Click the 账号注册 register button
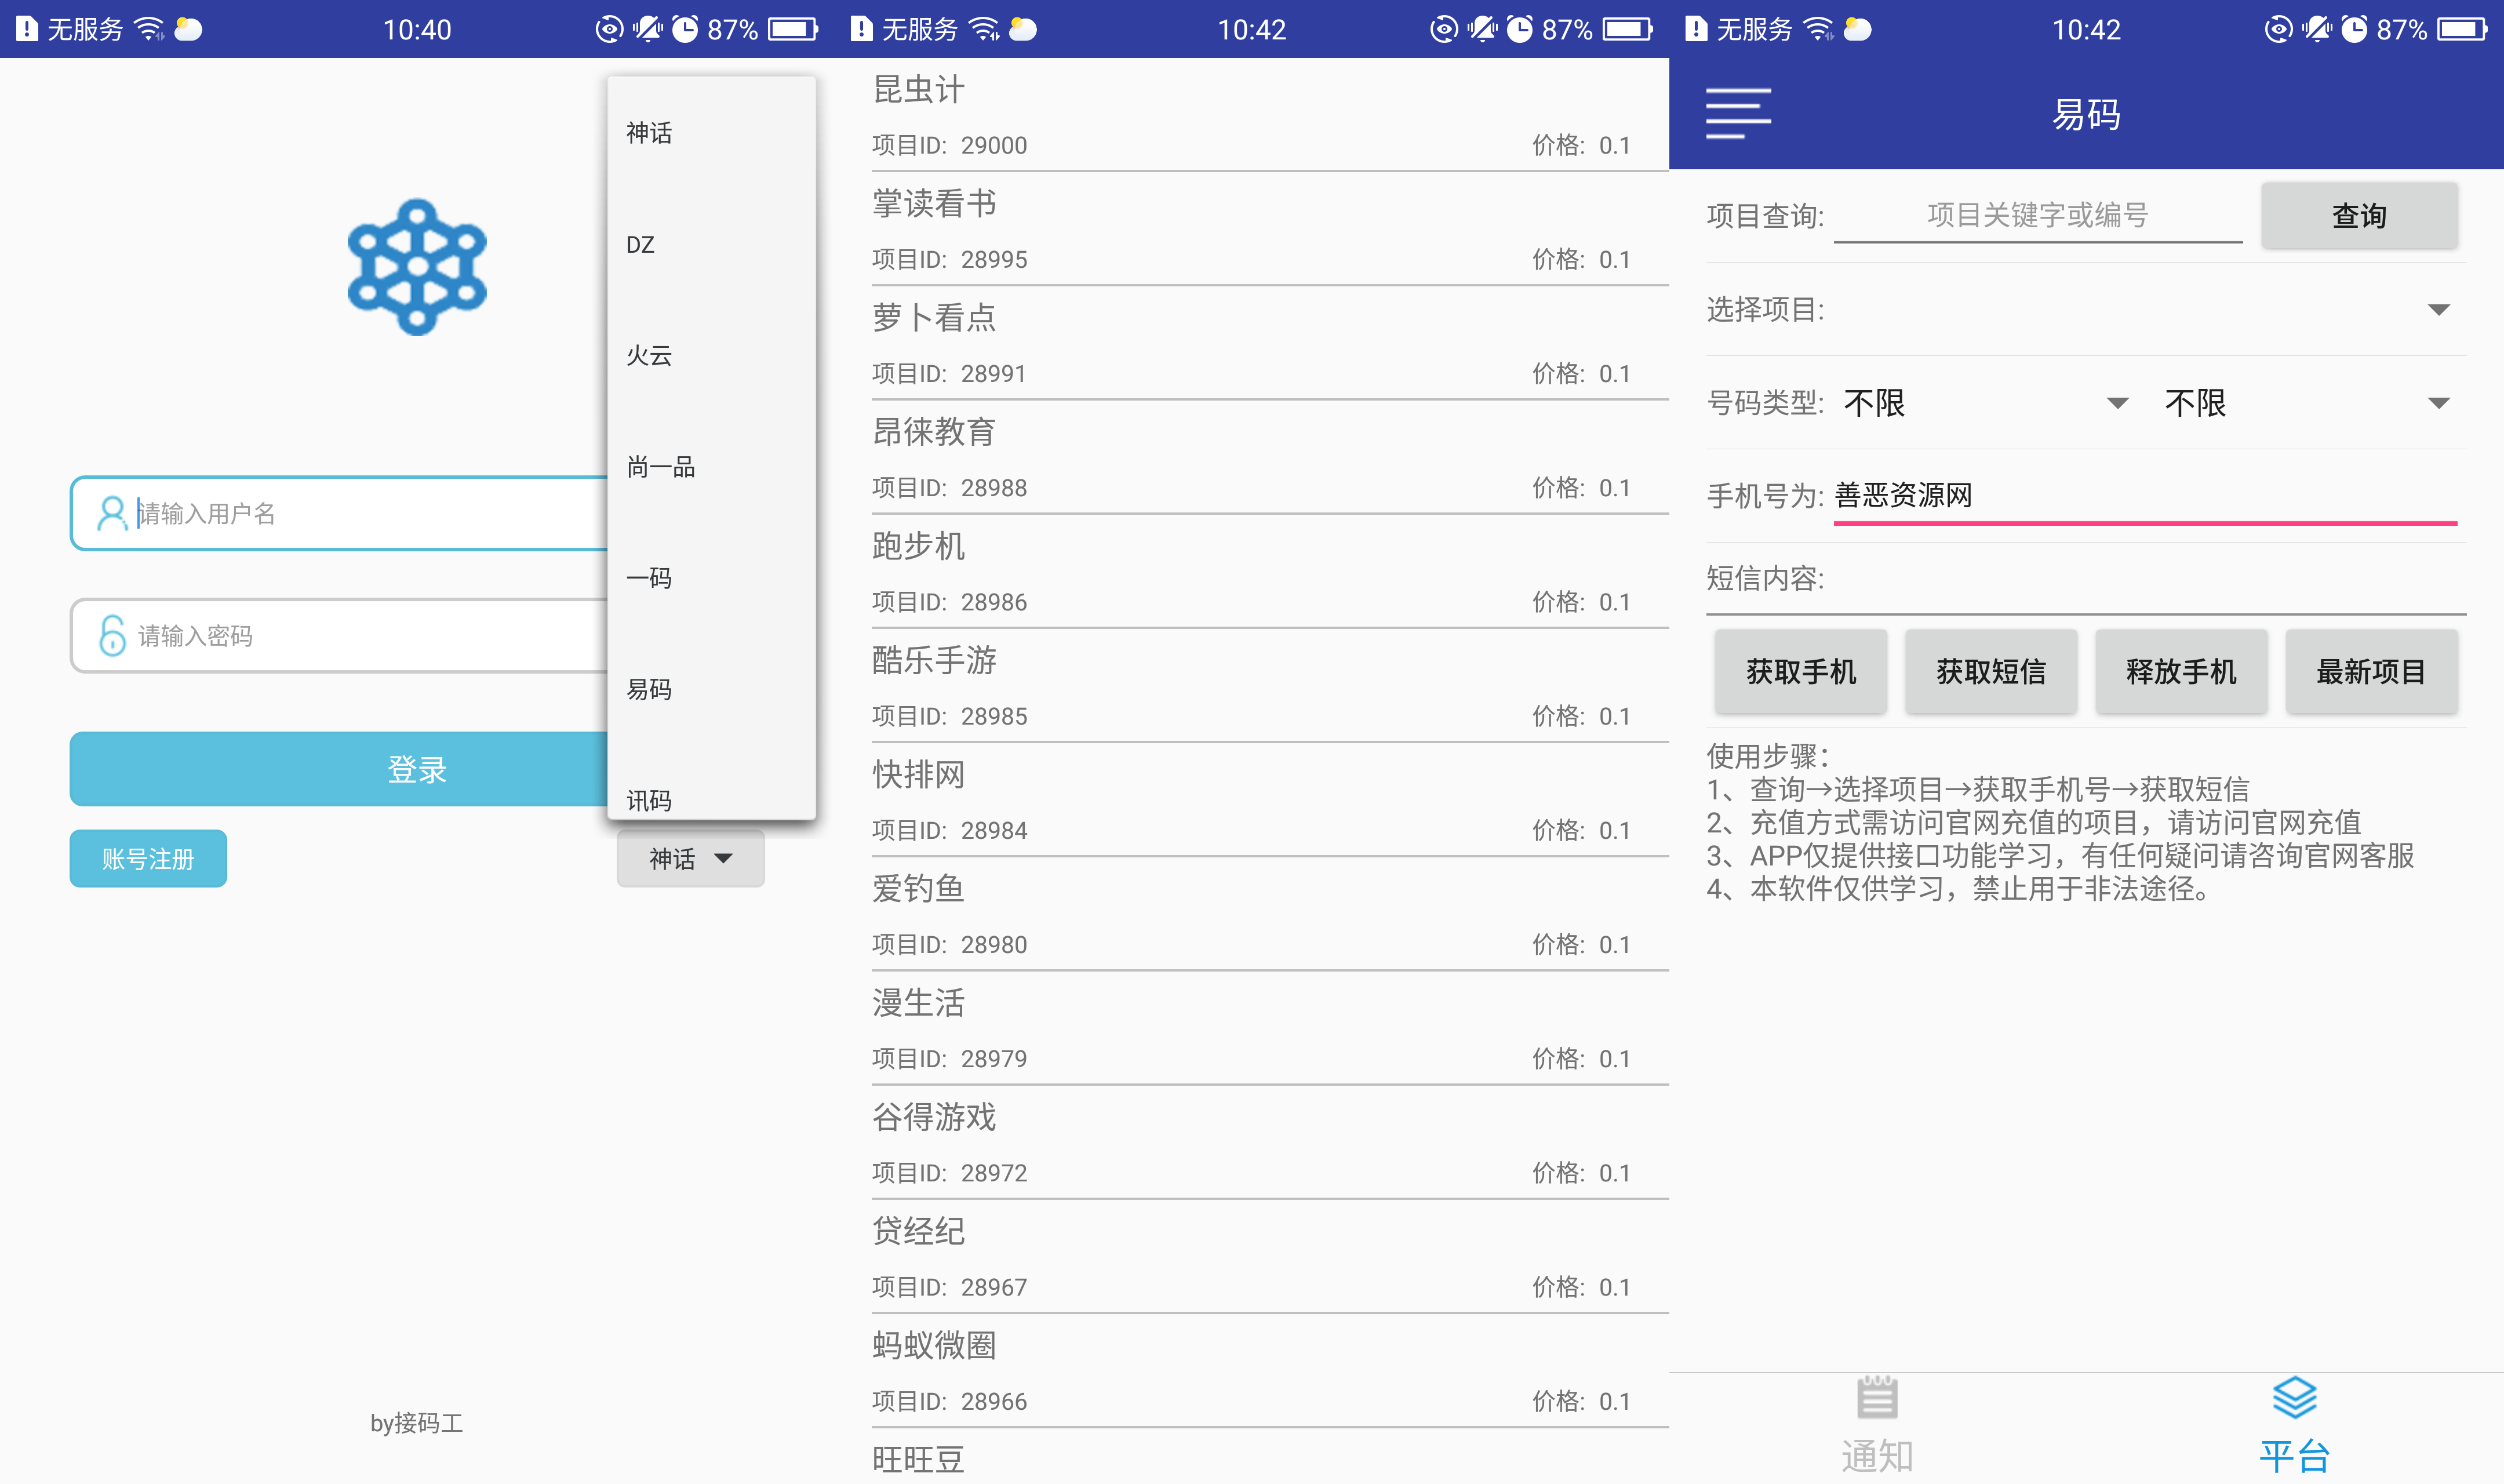2504x1484 pixels. click(x=148, y=858)
